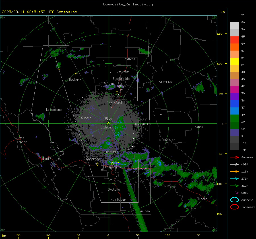
Task: Click the yellow diamond marker beside RockyMH
Action: pos(76,74)
